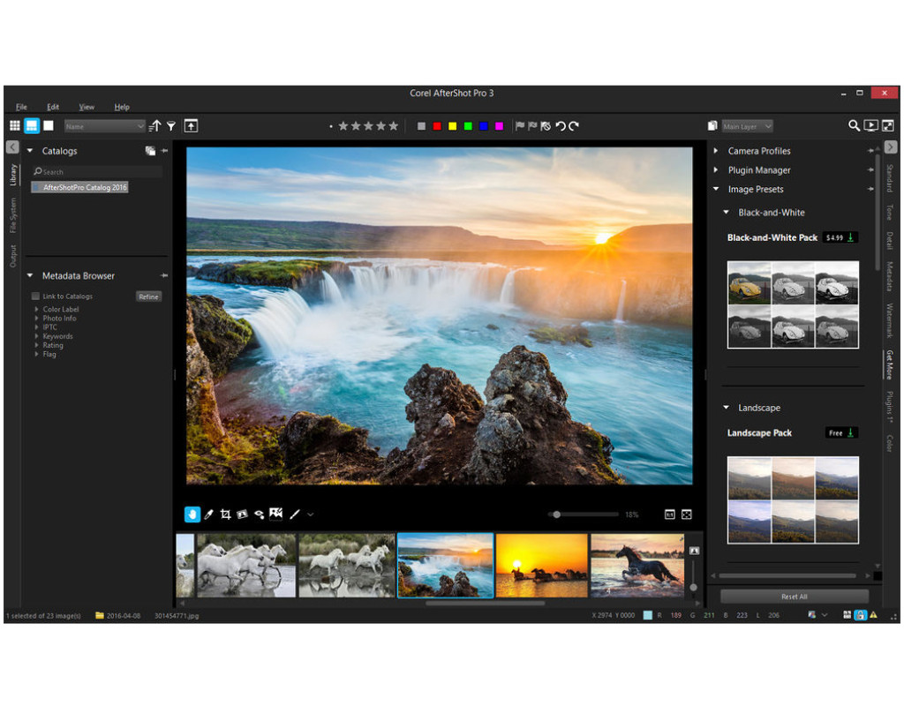Open the magnifier search tool
Viewport: 904px width, 706px height.
point(854,126)
